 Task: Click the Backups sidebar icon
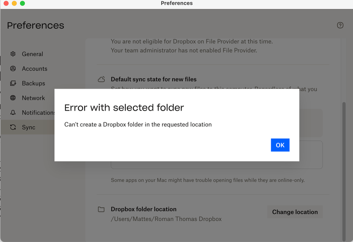tap(13, 83)
